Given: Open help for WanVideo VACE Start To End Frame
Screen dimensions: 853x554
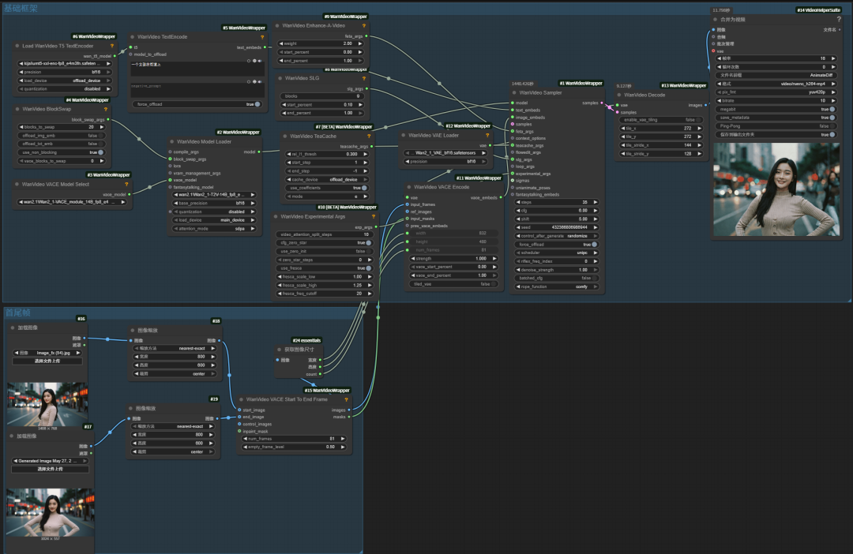Looking at the screenshot, I should click(x=346, y=399).
